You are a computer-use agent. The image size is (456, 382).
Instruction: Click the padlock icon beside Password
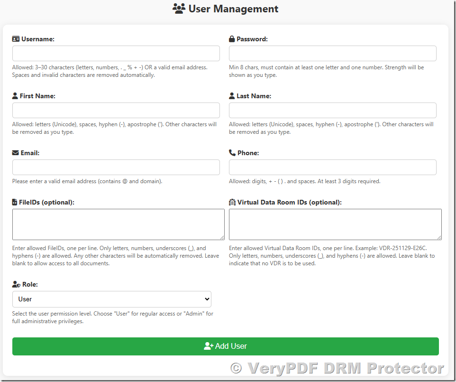(x=232, y=39)
